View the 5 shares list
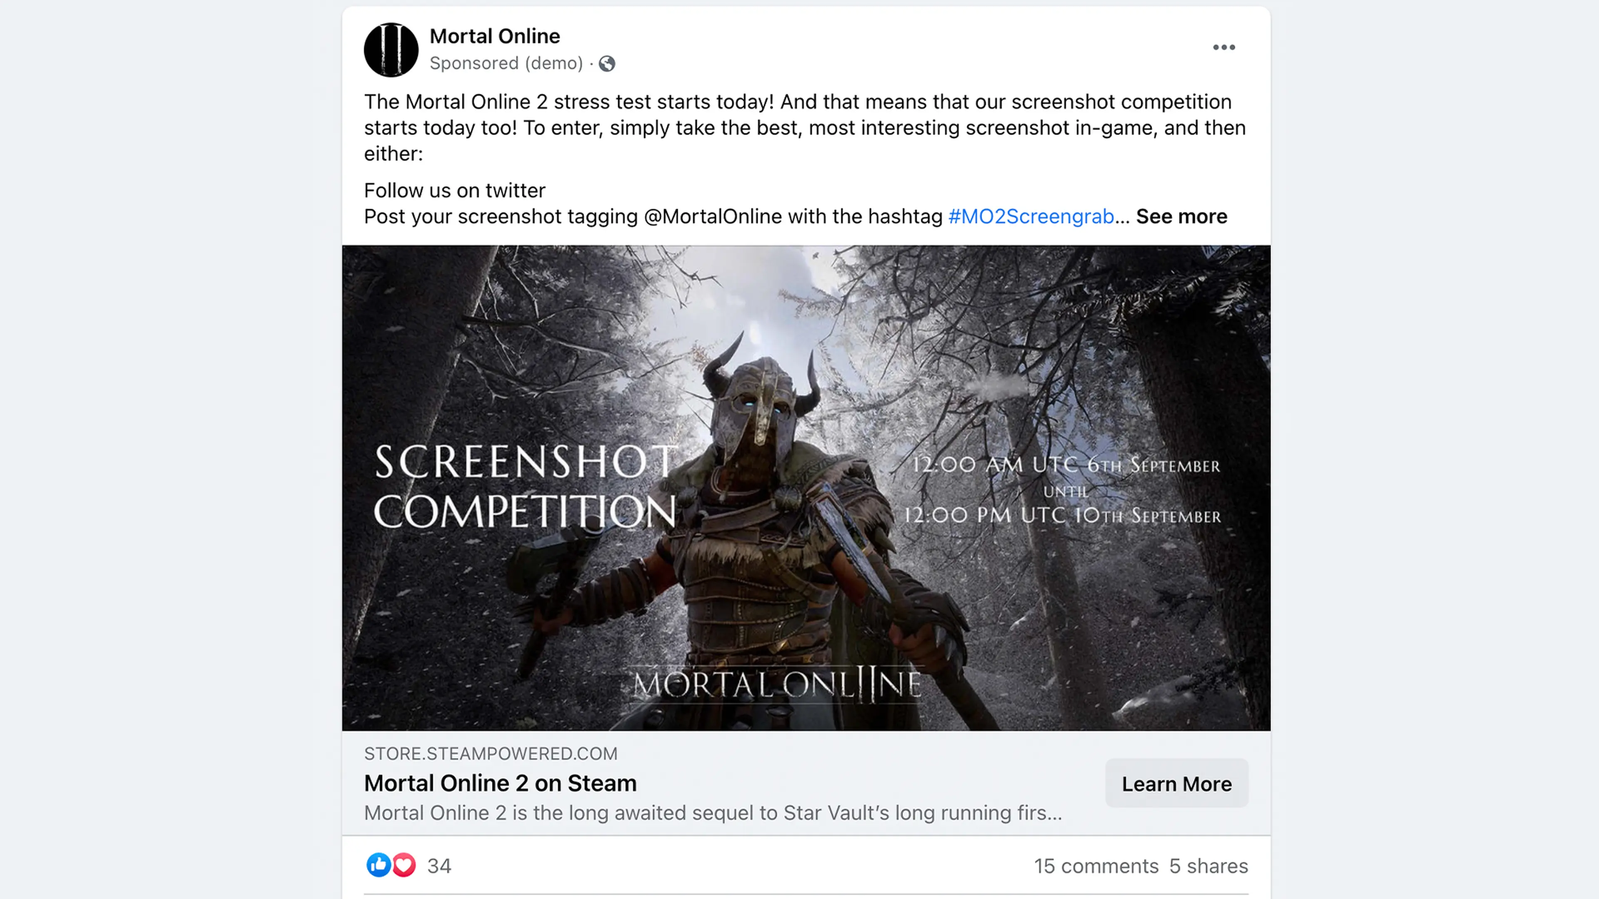 1208,866
